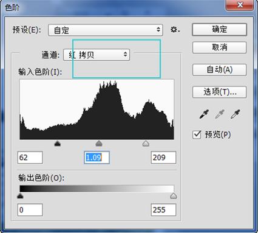The height and width of the screenshot is (233, 258).
Task: Open 选项(T)... options dialog
Action: coord(219,92)
